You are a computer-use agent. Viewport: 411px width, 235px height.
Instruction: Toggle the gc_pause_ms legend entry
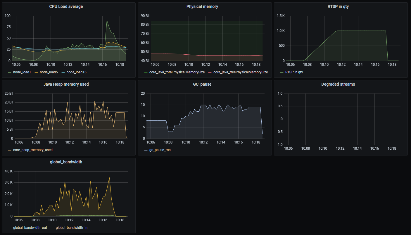pos(160,150)
